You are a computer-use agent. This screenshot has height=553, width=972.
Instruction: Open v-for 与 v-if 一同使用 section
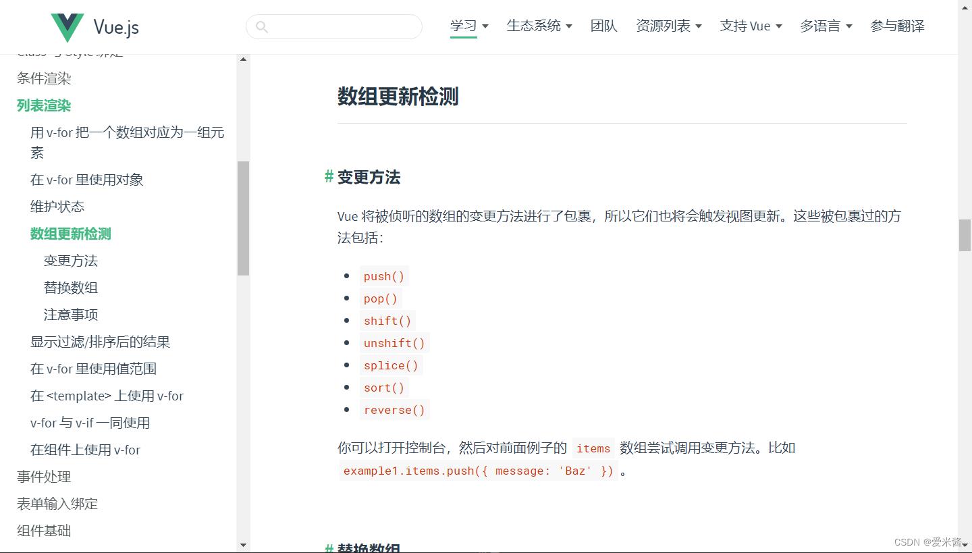(x=90, y=423)
